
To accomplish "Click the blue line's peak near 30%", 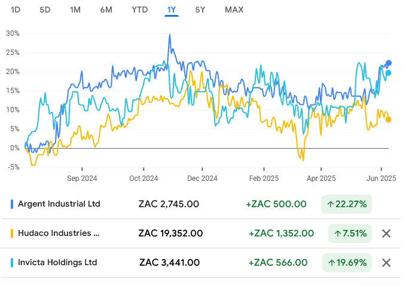I will [170, 35].
